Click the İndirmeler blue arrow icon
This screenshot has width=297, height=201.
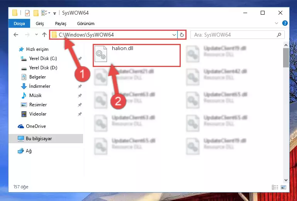(x=24, y=86)
